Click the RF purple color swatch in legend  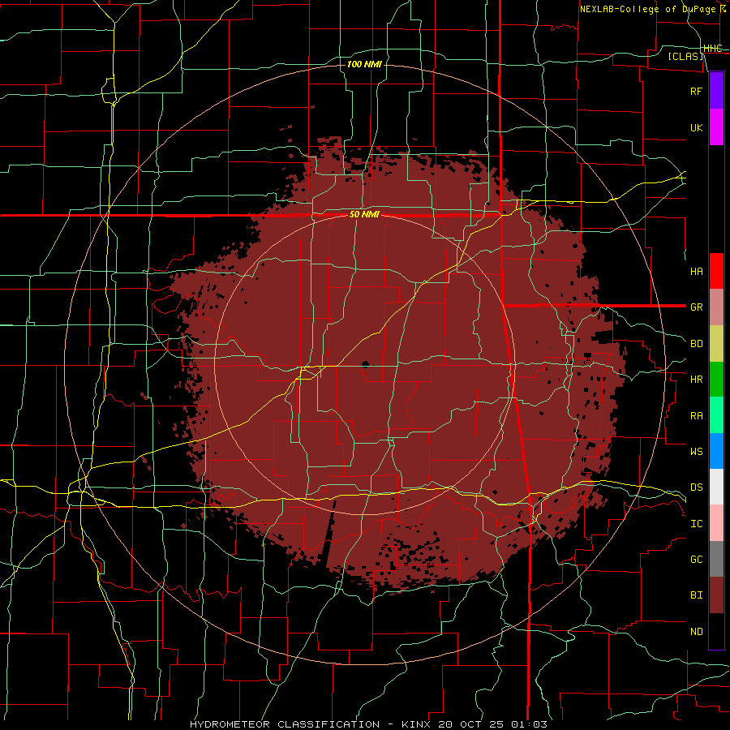click(x=716, y=91)
